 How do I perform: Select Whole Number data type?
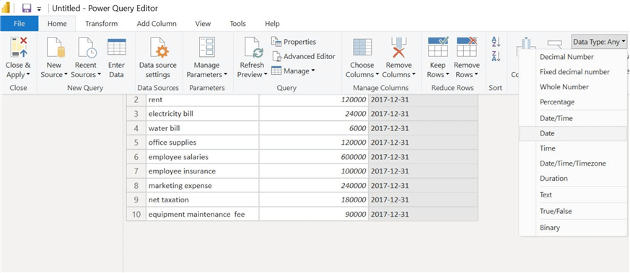[572, 87]
